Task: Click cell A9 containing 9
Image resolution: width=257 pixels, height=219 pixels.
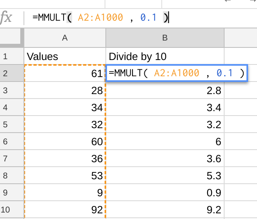Action: [65, 193]
